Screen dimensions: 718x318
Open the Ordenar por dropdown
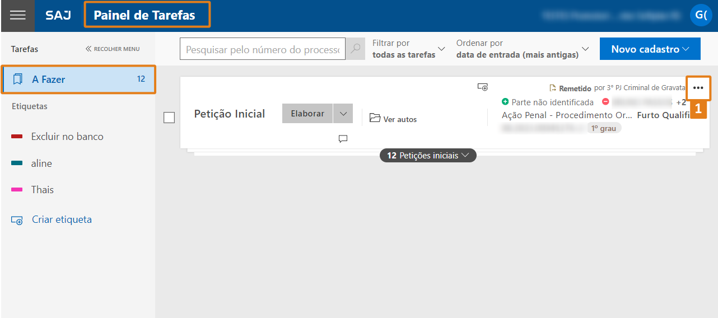point(522,49)
